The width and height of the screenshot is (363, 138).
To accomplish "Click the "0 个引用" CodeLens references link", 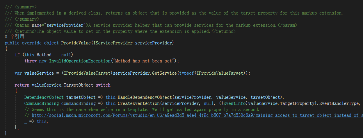I will click(x=15, y=37).
